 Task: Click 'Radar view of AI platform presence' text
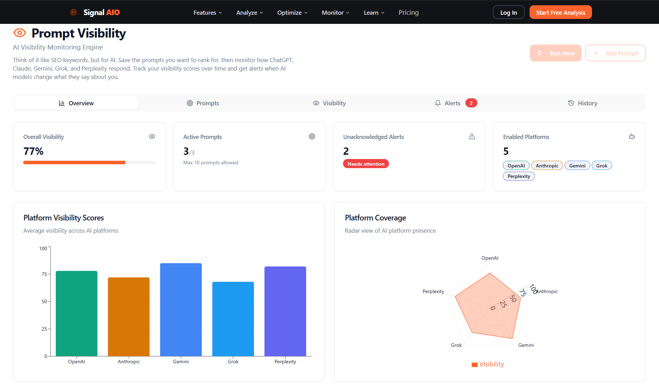pyautogui.click(x=390, y=231)
